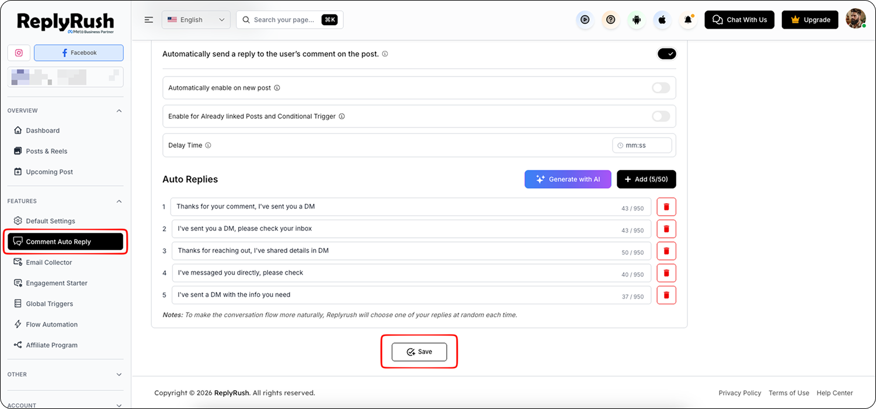876x409 pixels.
Task: Click info icon beside Automatically enable on new post
Action: (277, 88)
